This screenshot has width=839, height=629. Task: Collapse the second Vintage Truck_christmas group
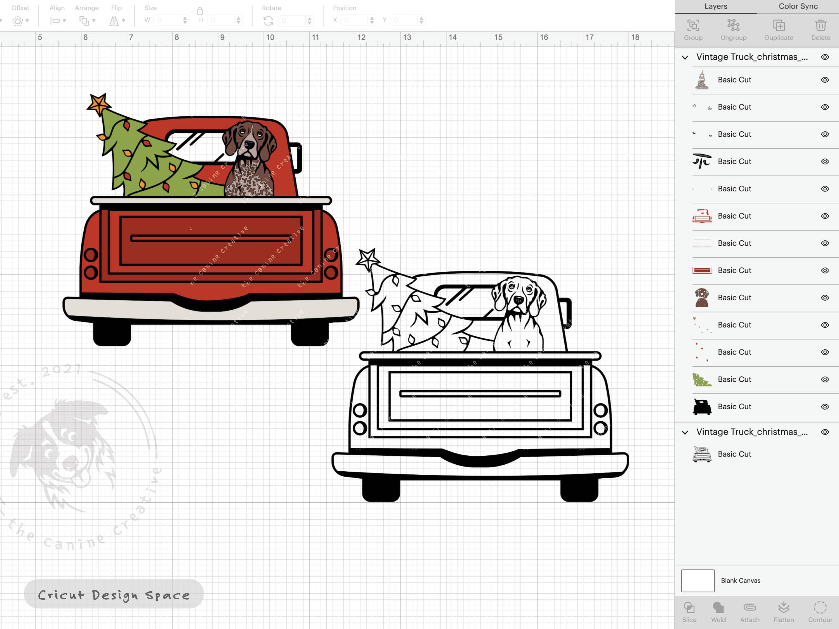[x=685, y=432]
